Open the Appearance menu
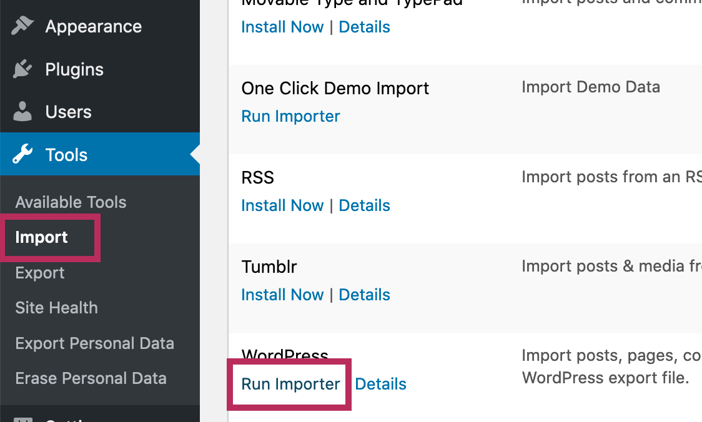This screenshot has width=702, height=422. (93, 26)
